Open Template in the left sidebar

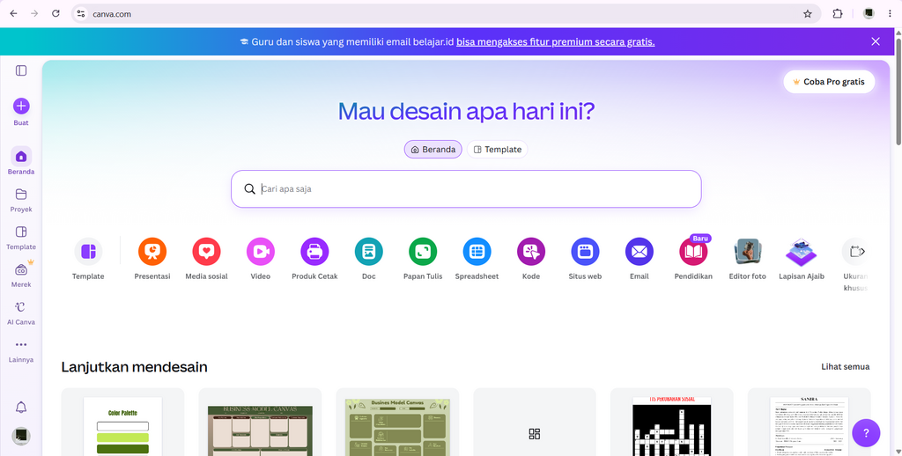point(21,237)
